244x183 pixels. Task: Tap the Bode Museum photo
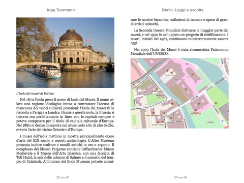(x=65, y=52)
